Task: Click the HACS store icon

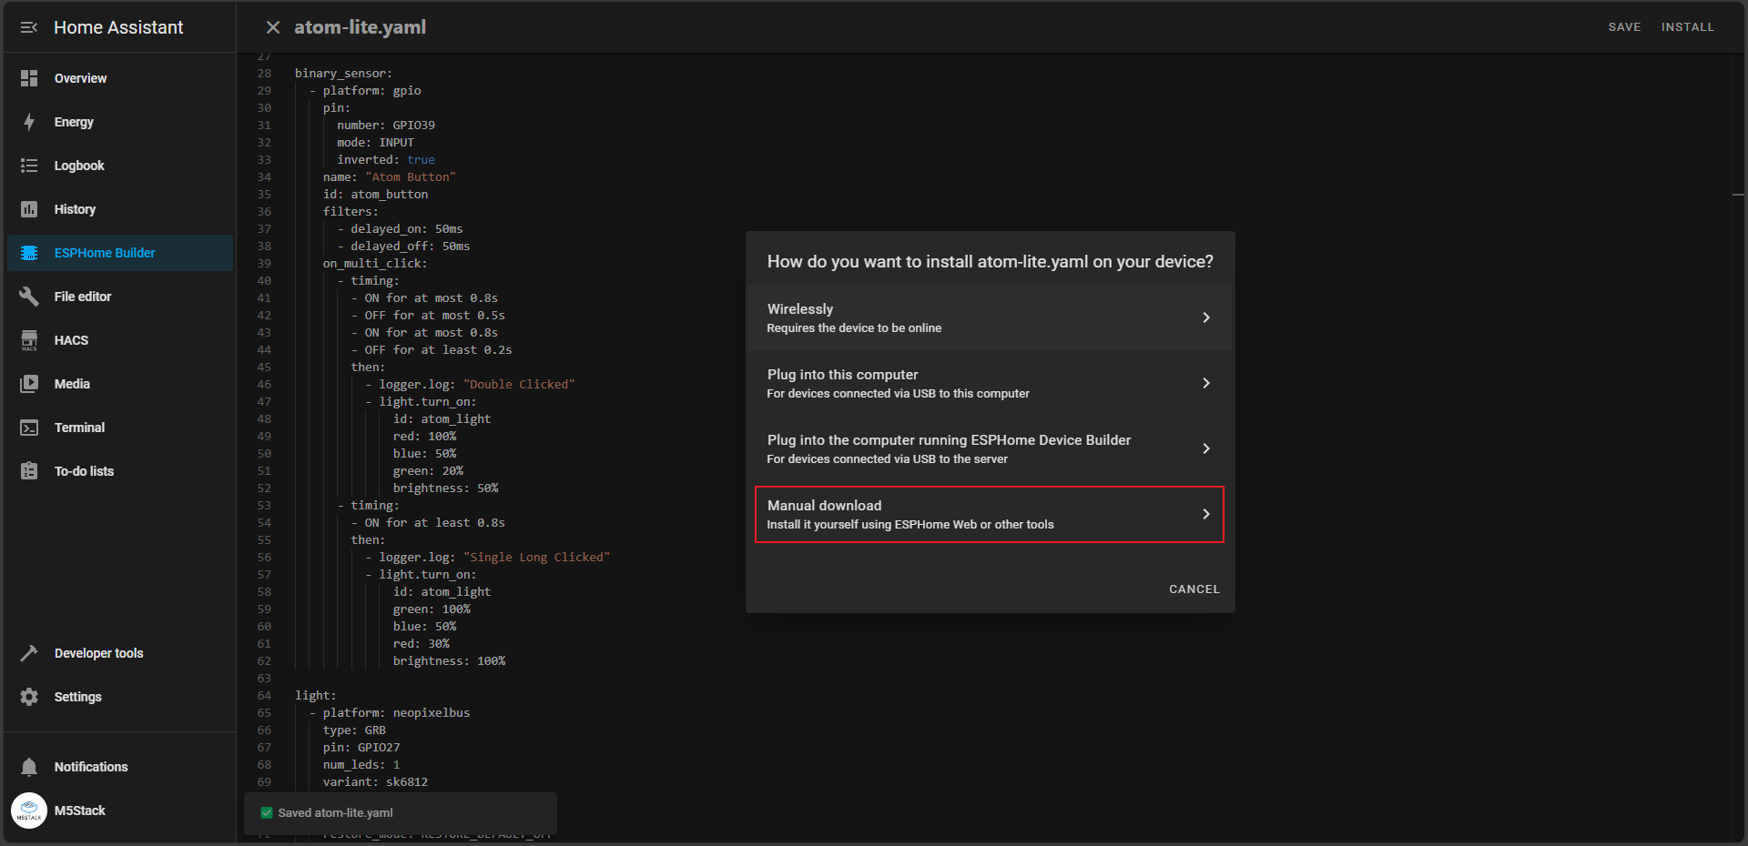Action: [x=29, y=340]
